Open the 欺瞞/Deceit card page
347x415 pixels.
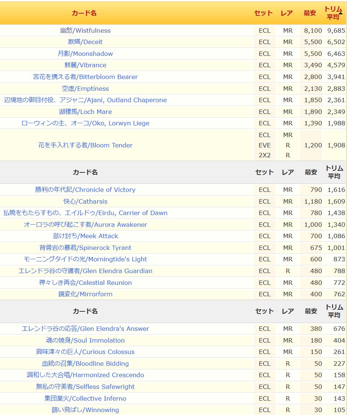click(x=85, y=42)
